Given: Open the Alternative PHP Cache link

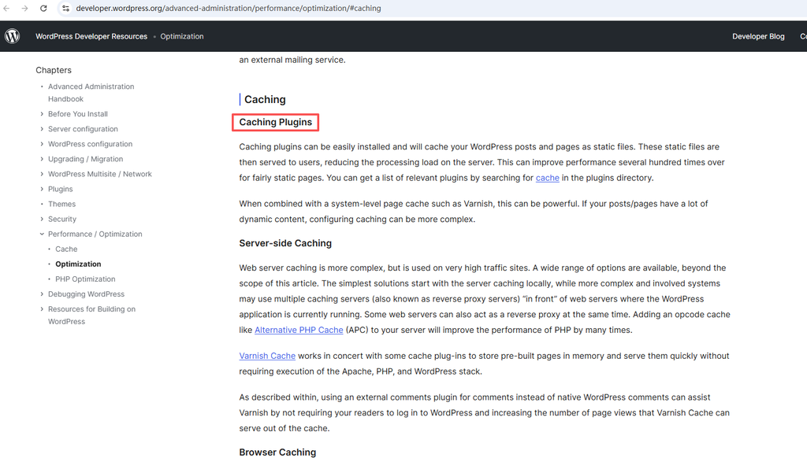Looking at the screenshot, I should coord(299,330).
